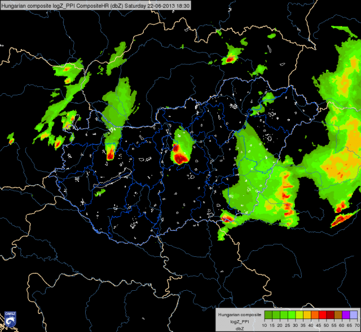This screenshot has height=332, width=361.
Task: Select the purple 60-65 dBZ swatch
Action: [346, 314]
